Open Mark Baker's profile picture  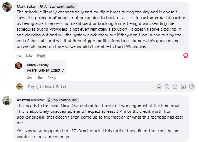coord(7,7)
